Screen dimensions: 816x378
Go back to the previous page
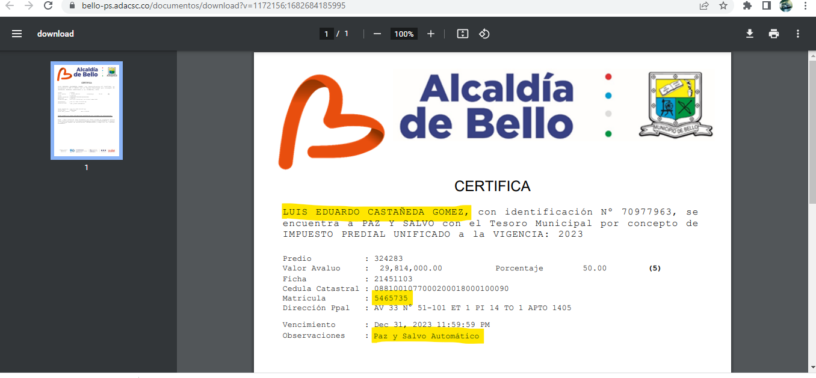tap(9, 5)
